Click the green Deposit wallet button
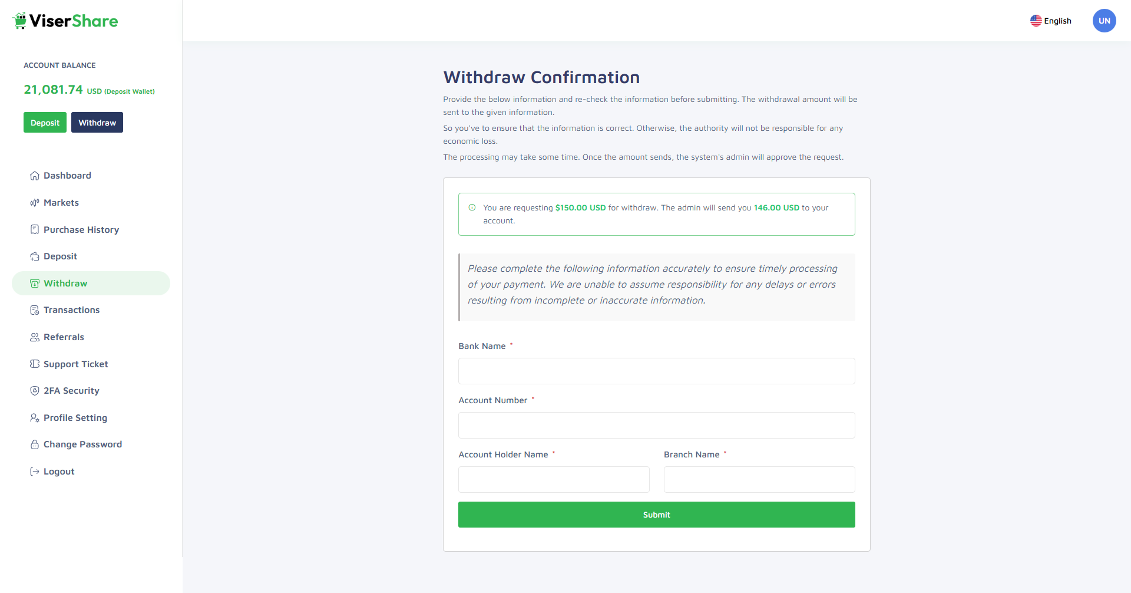This screenshot has width=1131, height=593. click(x=45, y=123)
